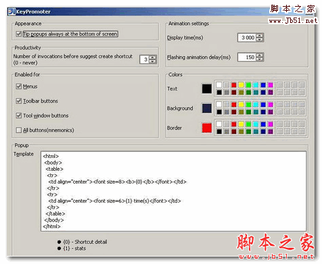Click the "</html>" line in the template
Image resolution: width=322 pixels, height=264 pixels.
51,226
